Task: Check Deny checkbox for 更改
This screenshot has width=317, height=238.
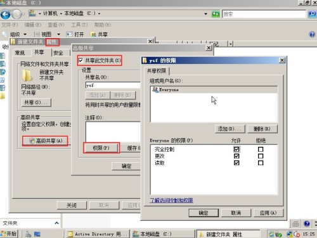Action: [261, 156]
